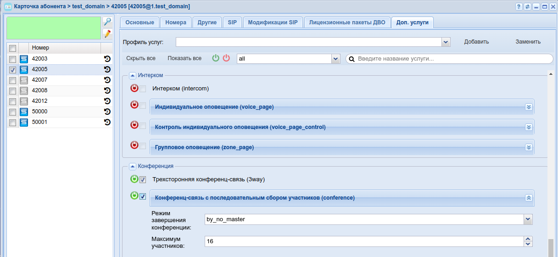This screenshot has height=257, width=558.
Task: Click the green power icon for 3way conference
Action: (134, 179)
